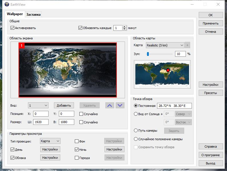
Task: Adjust the Зум slider handle
Action: (x=148, y=54)
